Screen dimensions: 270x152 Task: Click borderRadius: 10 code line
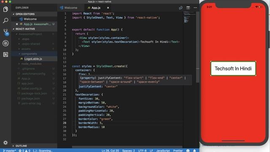(x=92, y=127)
